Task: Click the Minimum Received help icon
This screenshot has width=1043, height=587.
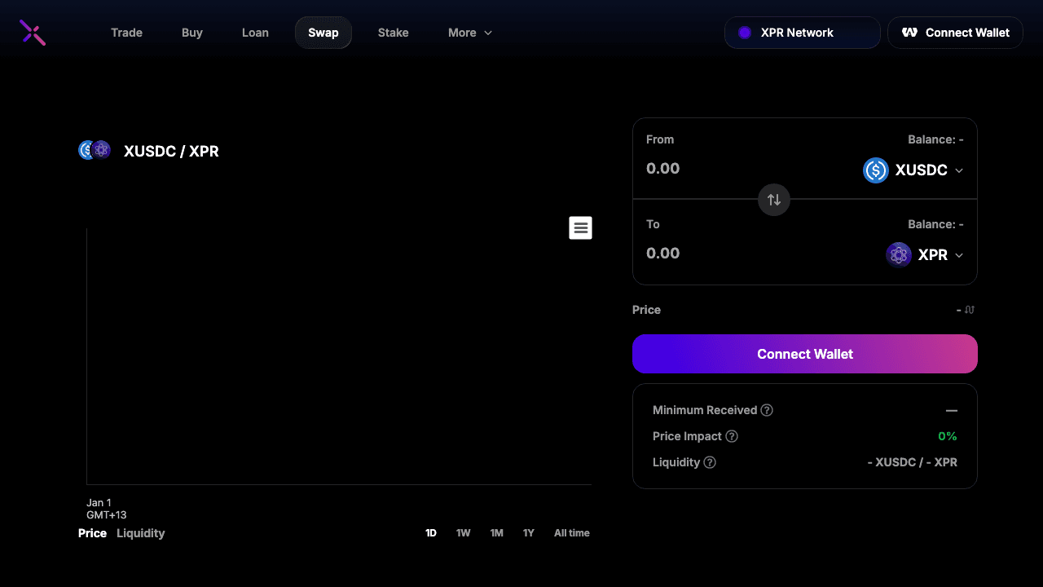Action: pyautogui.click(x=766, y=410)
